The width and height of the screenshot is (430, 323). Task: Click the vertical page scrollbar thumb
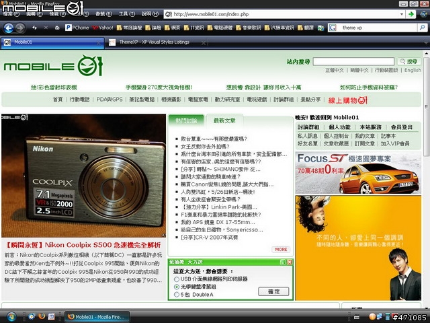pyautogui.click(x=426, y=106)
